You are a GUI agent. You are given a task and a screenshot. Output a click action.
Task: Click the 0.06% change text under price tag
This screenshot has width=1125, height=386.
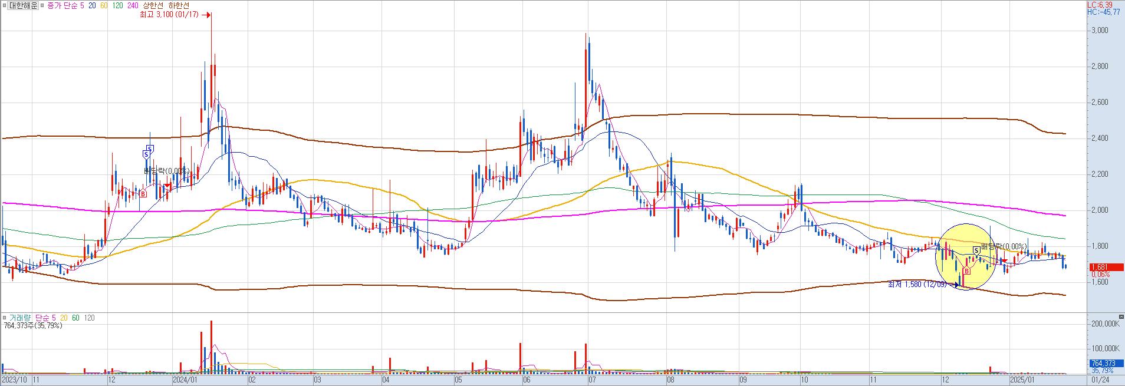1100,275
